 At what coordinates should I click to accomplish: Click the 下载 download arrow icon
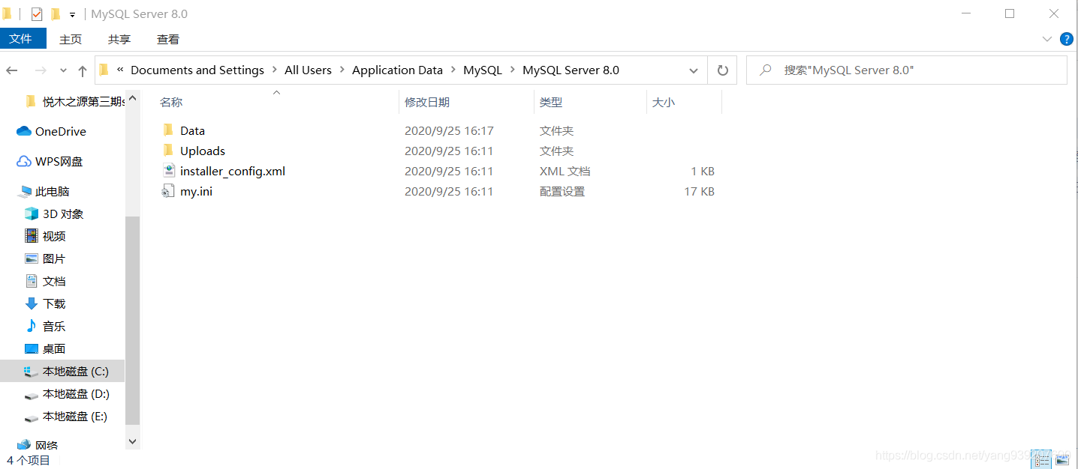[32, 303]
